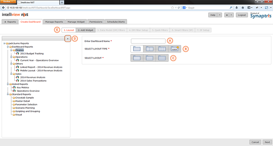Image resolution: width=273 pixels, height=146 pixels.
Task: Select Current Year - Operations Overview
Action: coord(39,60)
